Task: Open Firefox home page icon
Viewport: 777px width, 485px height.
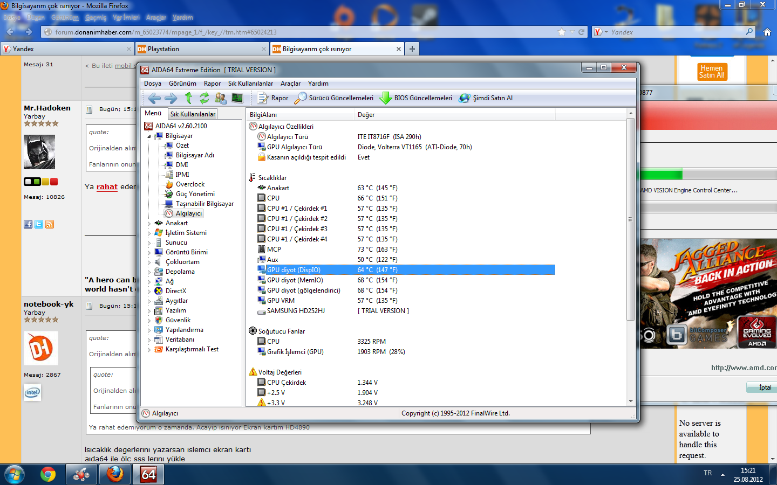Action: [x=767, y=32]
